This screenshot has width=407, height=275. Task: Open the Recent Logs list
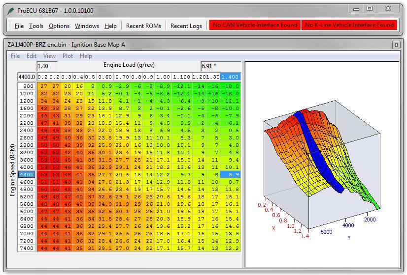pos(186,26)
